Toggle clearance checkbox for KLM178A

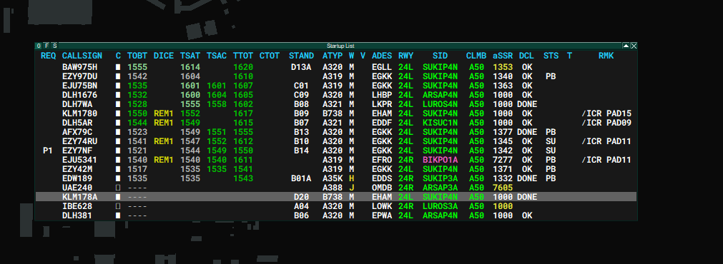(x=118, y=197)
